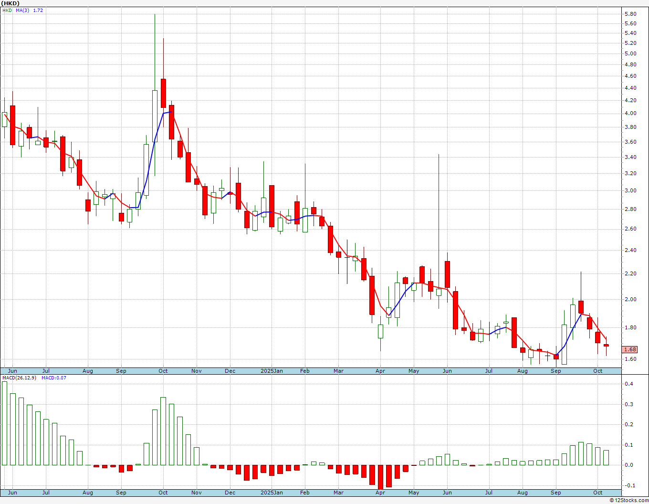This screenshot has width=649, height=504.
Task: Click the tallest green MACD bar in June
Action: coord(4,423)
